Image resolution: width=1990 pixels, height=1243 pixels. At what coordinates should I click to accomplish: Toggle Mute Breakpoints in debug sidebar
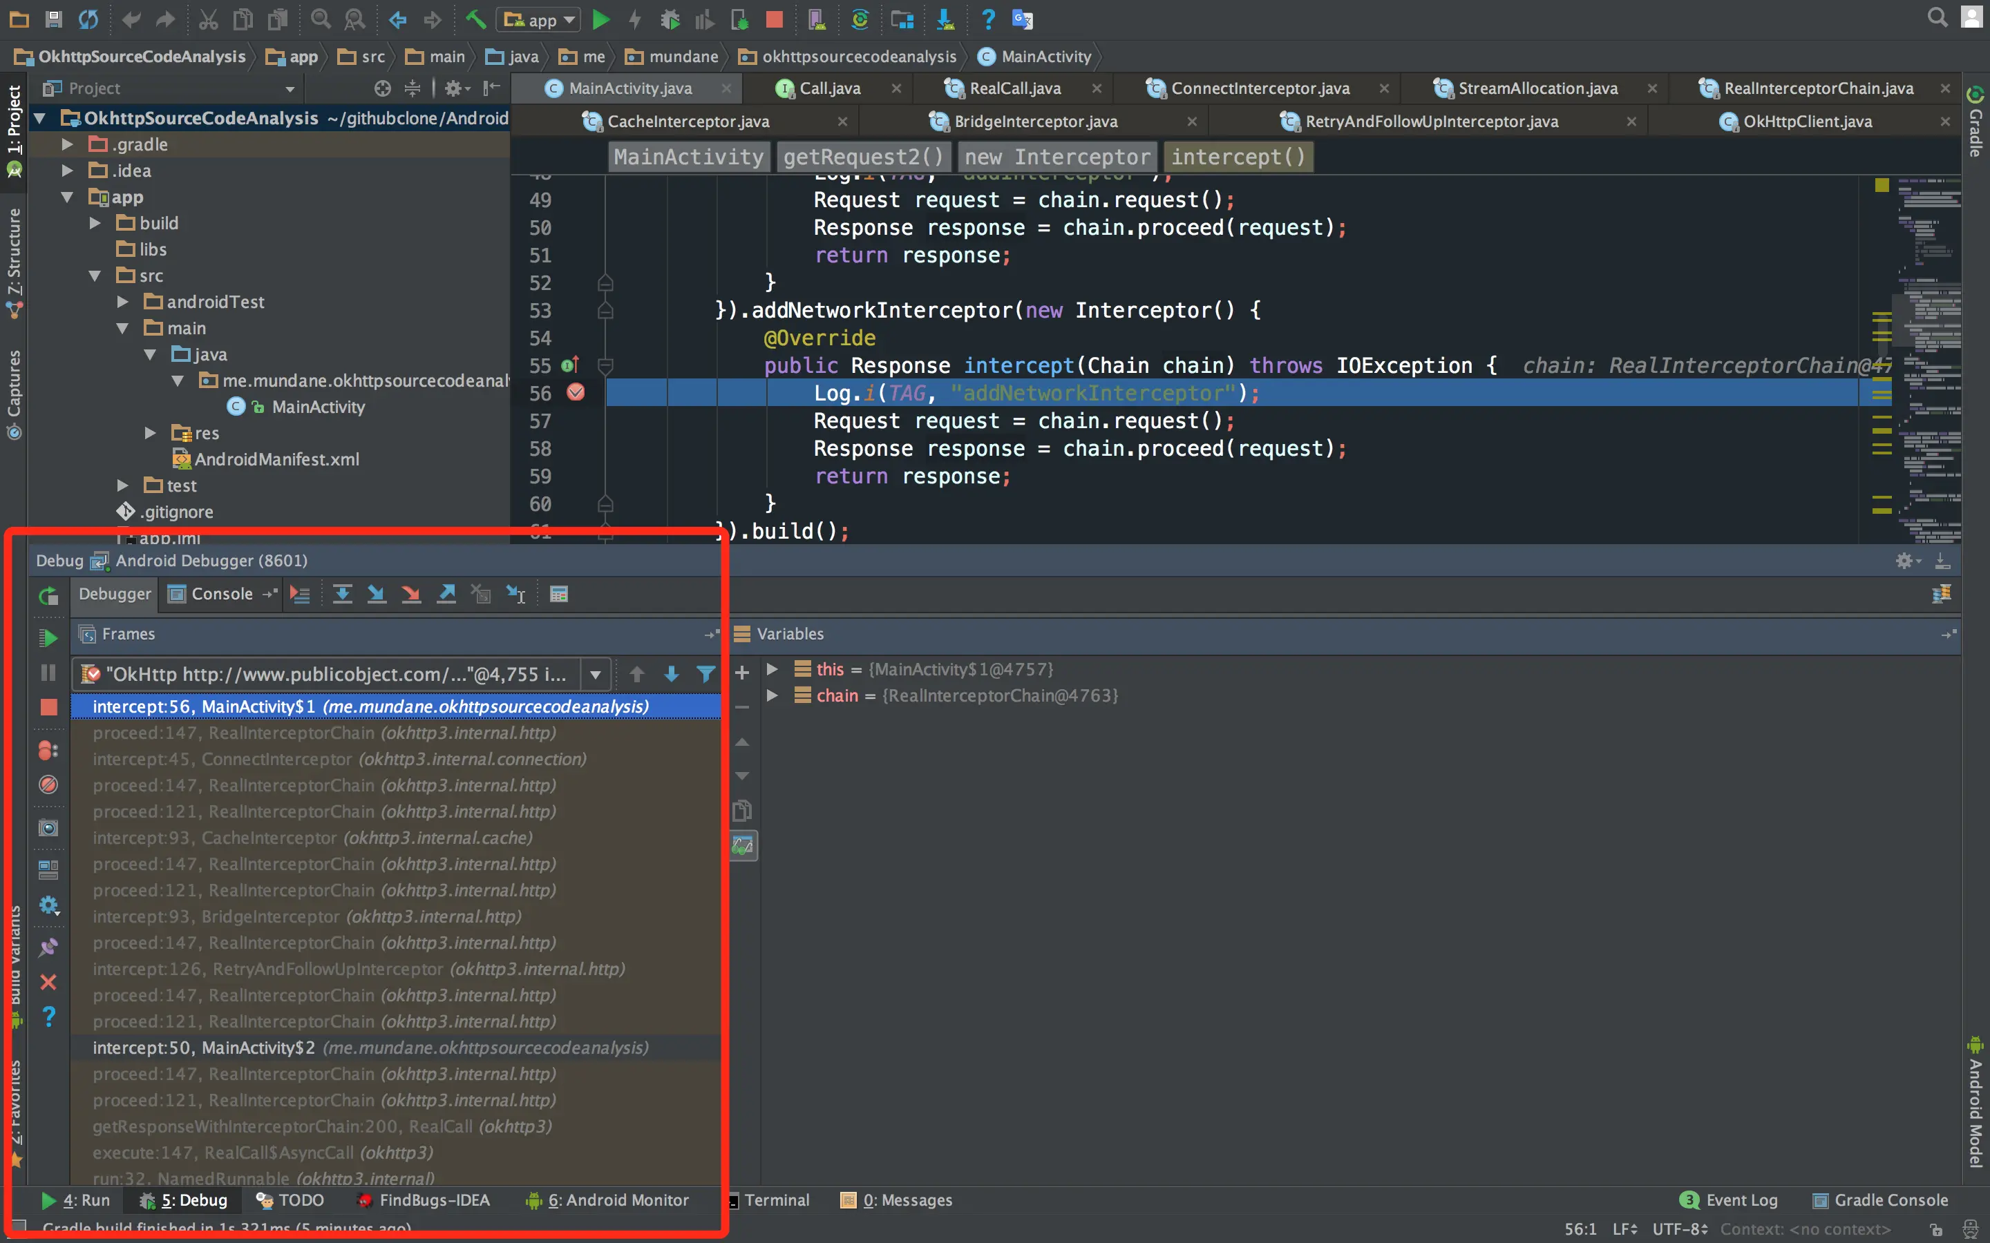tap(48, 784)
